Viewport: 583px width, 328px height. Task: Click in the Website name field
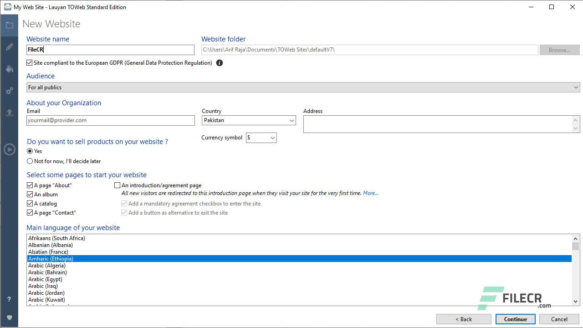coord(110,50)
